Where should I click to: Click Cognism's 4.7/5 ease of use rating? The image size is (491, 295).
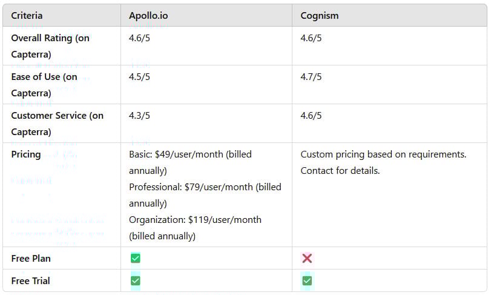pyautogui.click(x=311, y=77)
